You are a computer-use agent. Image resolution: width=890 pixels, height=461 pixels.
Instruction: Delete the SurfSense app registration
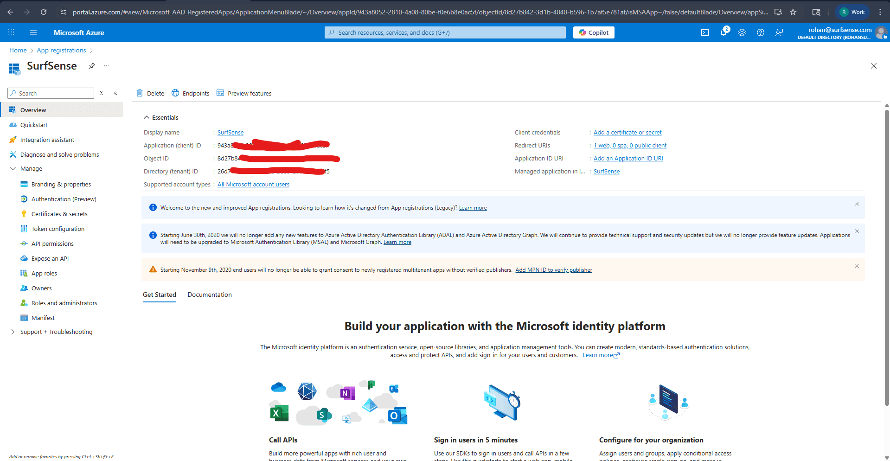(x=150, y=93)
